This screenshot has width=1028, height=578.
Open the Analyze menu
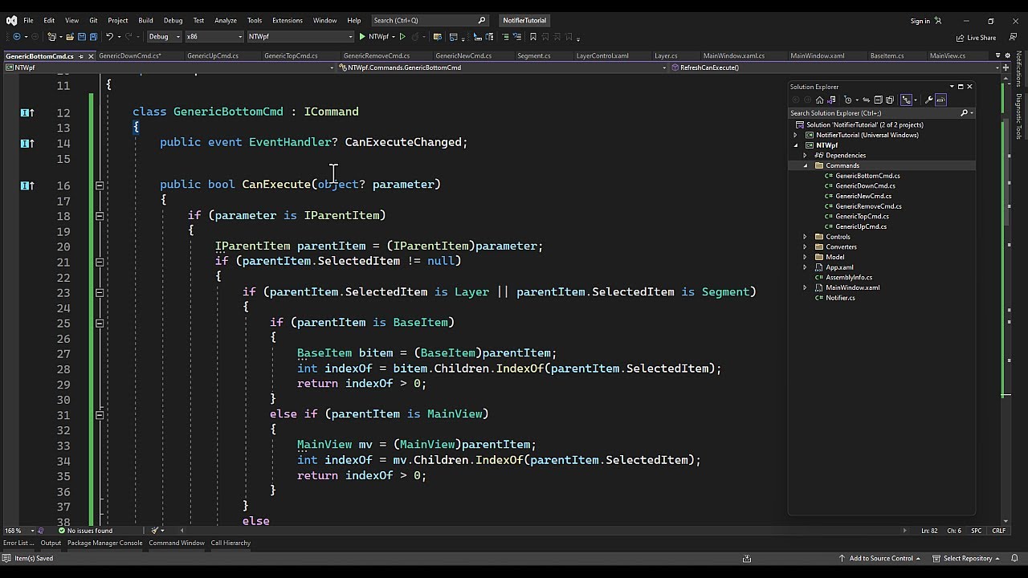coord(226,20)
